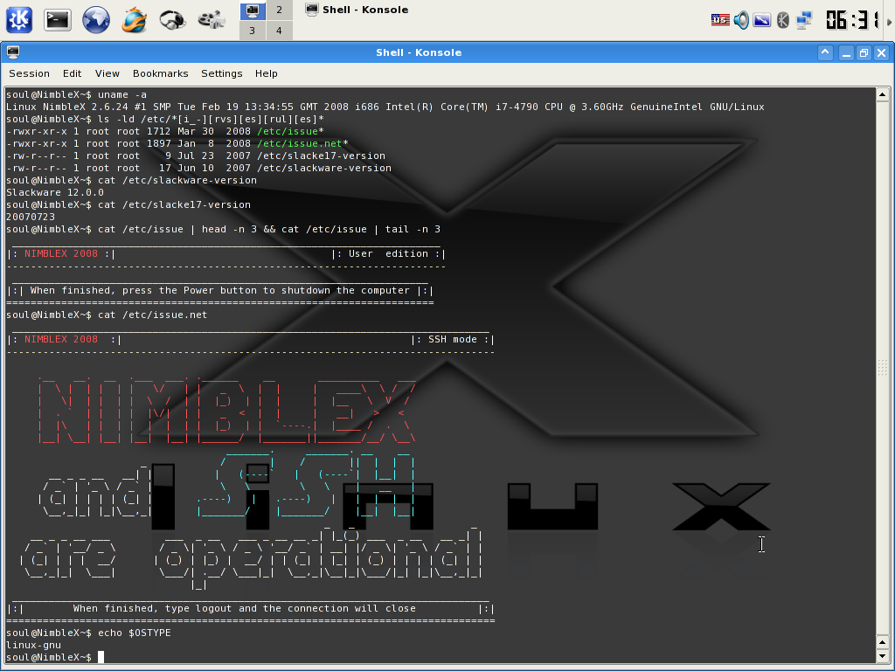
Task: Restore the Konsole window size
Action: [x=864, y=53]
